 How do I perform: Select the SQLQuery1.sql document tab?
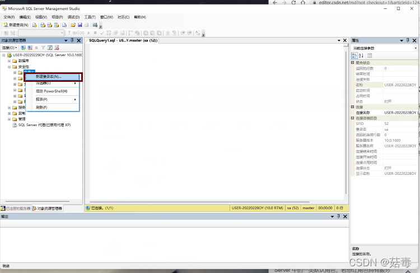click(123, 40)
